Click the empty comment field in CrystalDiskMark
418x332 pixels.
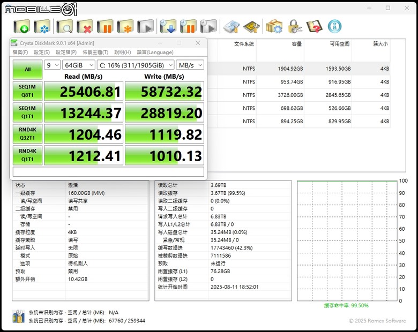[108, 171]
